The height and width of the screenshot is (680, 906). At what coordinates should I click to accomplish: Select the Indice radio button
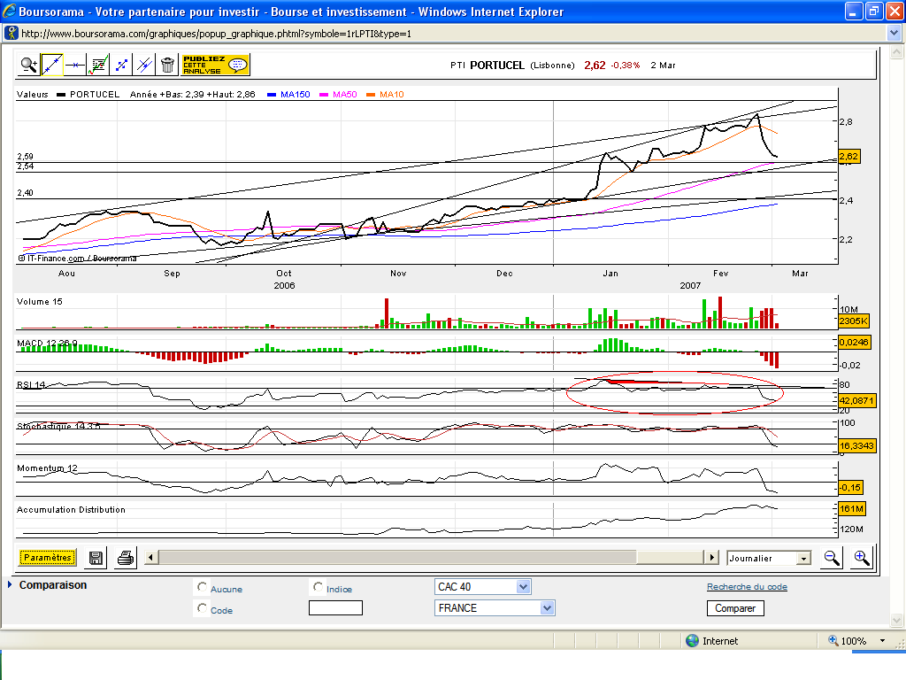click(318, 587)
